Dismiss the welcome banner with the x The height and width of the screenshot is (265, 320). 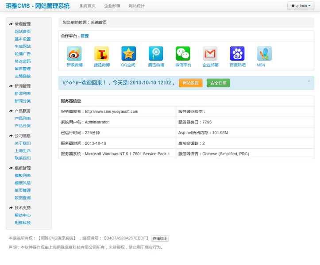(309, 81)
